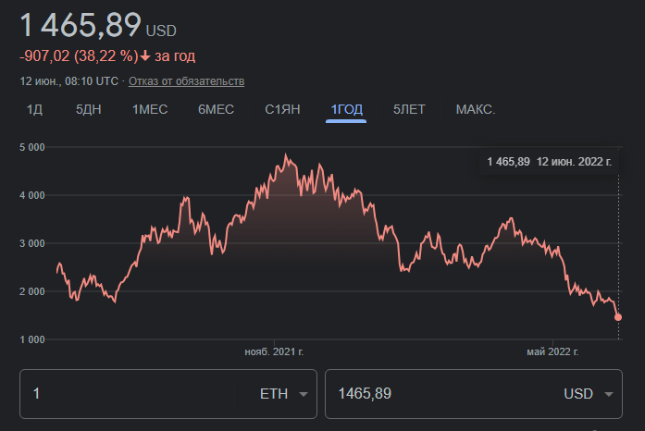
Task: Switch chart to 5ЛЕТ range
Action: (x=409, y=109)
